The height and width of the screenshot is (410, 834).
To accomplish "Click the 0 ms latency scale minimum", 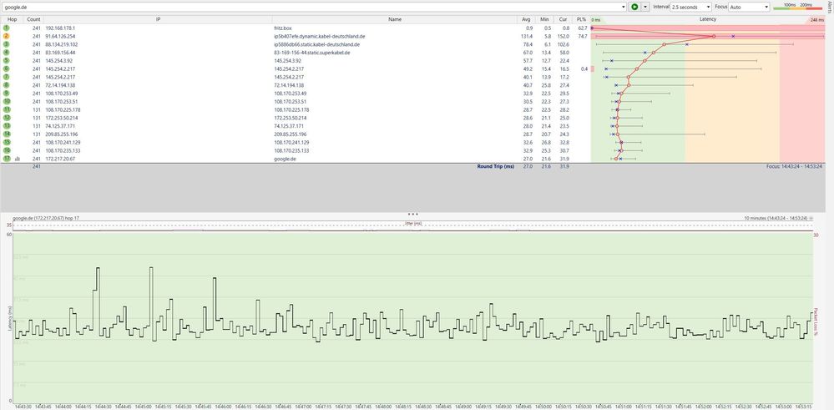I will [x=596, y=20].
